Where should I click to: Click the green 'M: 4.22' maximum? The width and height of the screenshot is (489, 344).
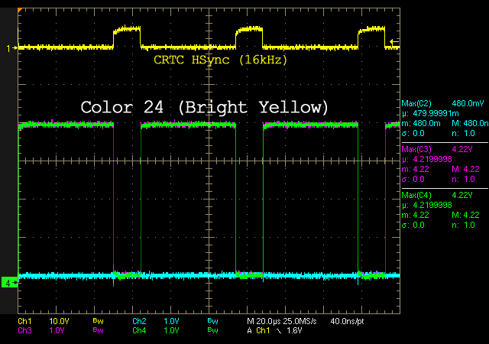point(465,215)
